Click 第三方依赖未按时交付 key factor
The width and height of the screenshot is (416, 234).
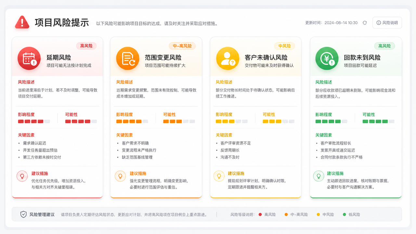tap(42, 157)
